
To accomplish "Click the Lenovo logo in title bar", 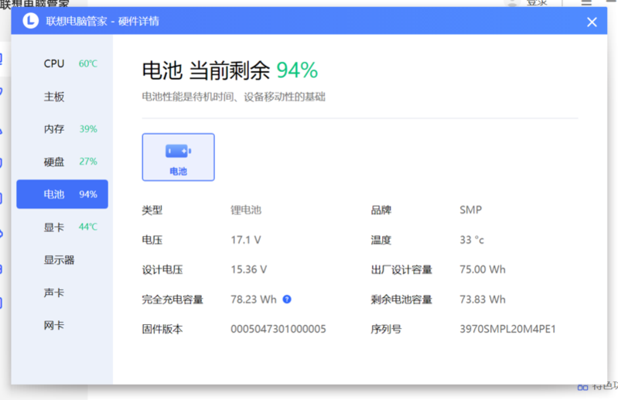I will coord(30,22).
